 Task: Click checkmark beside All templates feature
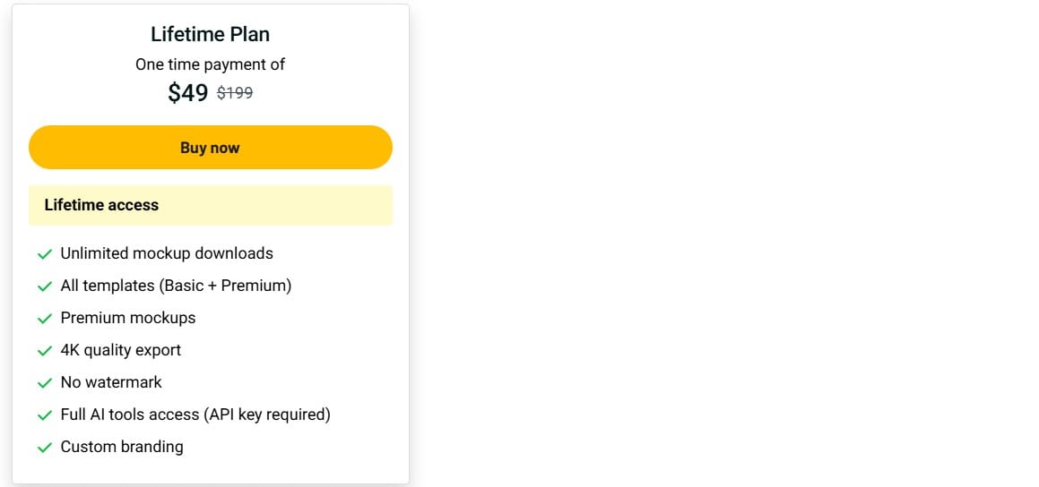coord(44,286)
